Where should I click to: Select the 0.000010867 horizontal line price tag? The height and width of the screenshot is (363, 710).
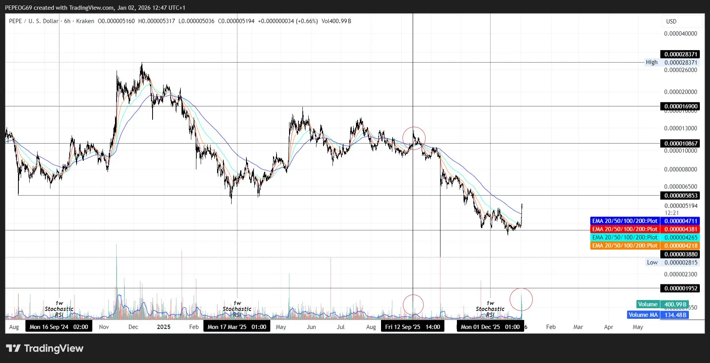point(681,144)
